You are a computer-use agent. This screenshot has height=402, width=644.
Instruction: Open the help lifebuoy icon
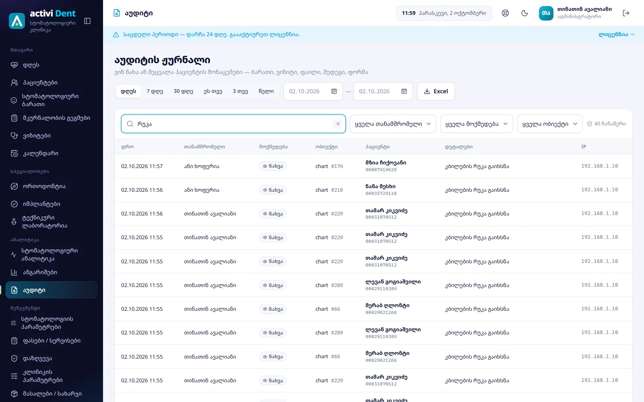pyautogui.click(x=505, y=13)
